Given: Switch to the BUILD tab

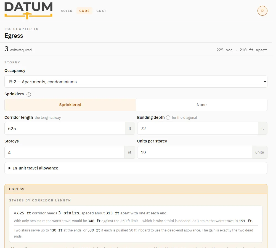Looking at the screenshot, I should pos(67,11).
